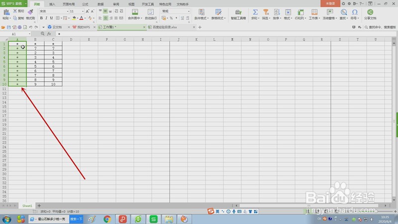
Task: Expand the font color dropdown arrow
Action: pos(85,18)
